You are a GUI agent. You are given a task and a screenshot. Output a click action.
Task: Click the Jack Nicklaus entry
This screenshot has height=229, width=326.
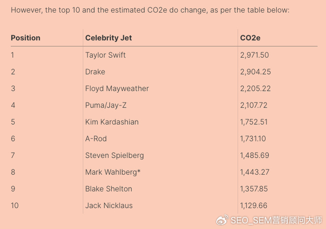tap(109, 206)
